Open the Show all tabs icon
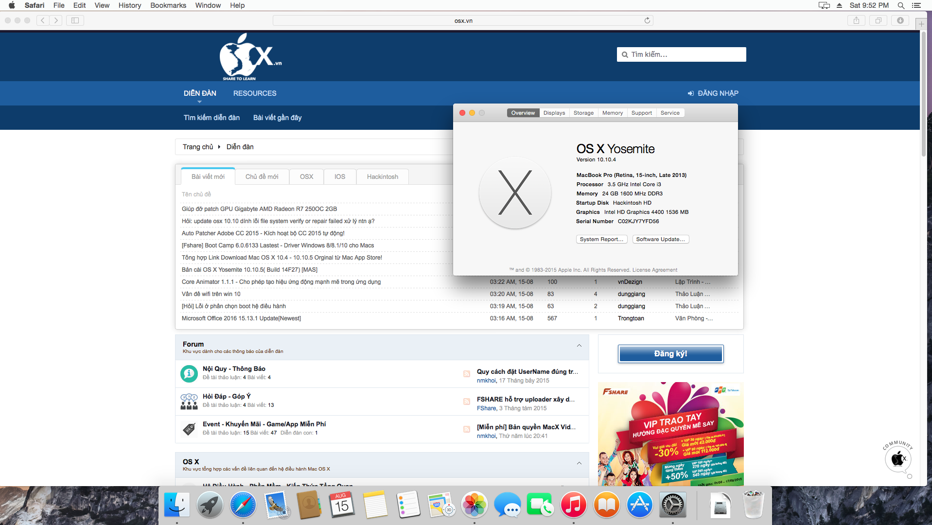The width and height of the screenshot is (932, 525). pos(878,20)
